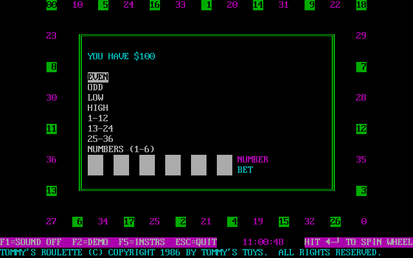Choose the ODD bet option

[x=96, y=88]
